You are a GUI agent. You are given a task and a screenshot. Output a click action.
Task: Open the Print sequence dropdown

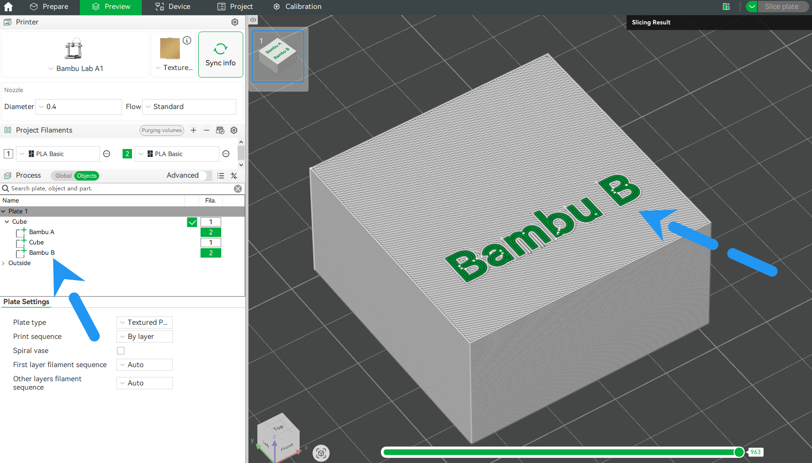click(145, 337)
